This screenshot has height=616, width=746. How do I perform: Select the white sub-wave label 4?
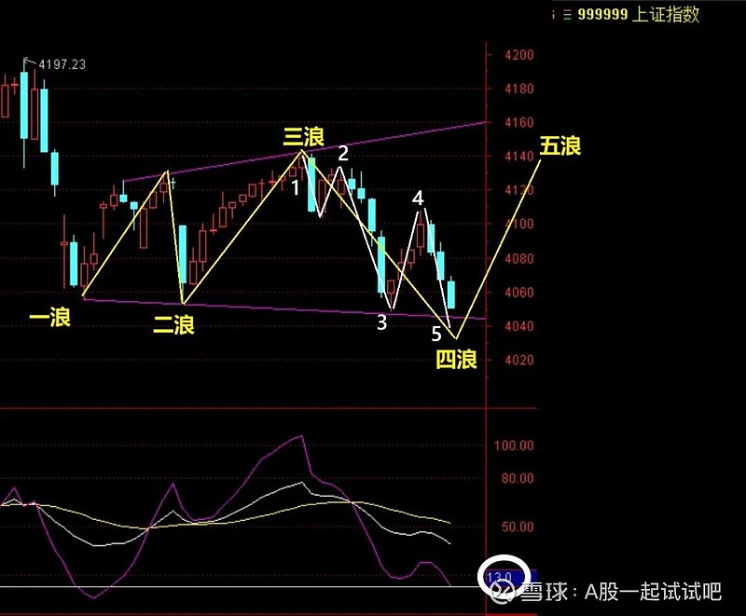point(418,198)
